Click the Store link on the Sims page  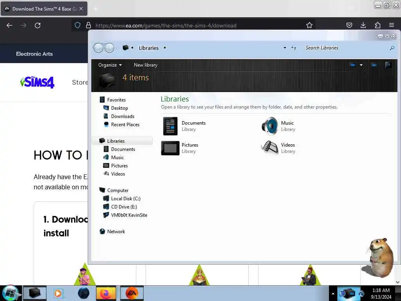point(80,82)
